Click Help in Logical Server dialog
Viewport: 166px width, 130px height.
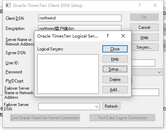coord(115,59)
